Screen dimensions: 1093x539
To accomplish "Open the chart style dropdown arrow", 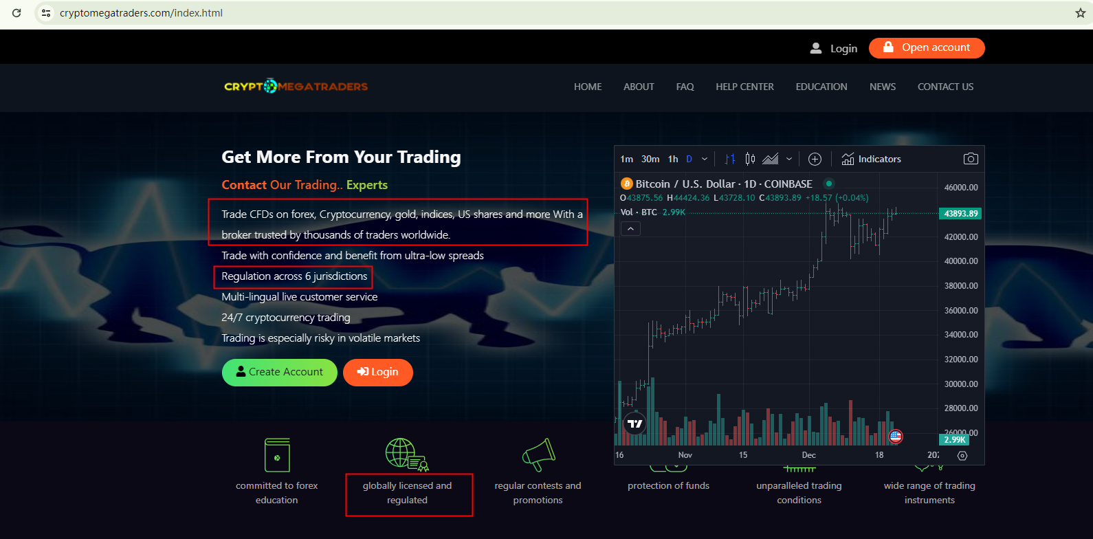I will pyautogui.click(x=789, y=159).
